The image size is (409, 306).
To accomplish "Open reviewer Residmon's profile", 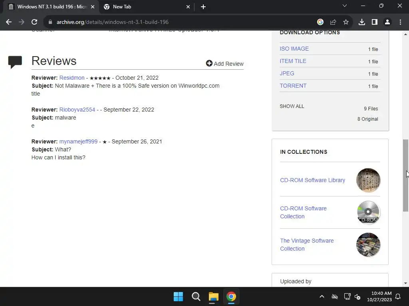I will 72,78.
